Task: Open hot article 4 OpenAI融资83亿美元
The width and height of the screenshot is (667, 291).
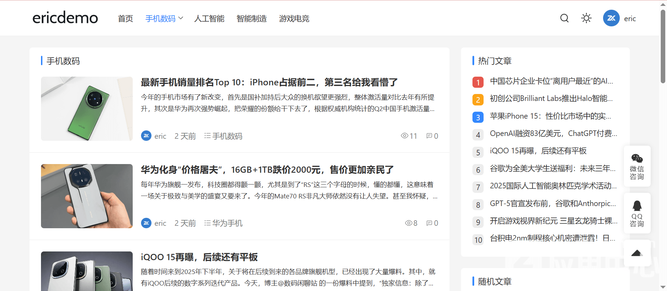Action: pos(553,134)
